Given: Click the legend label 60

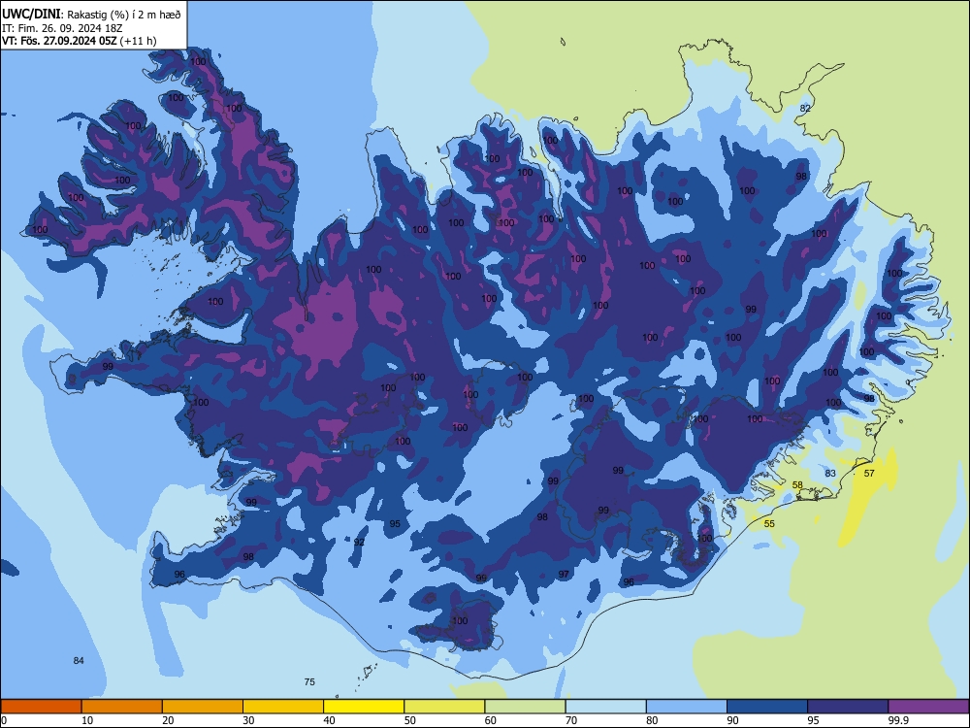Looking at the screenshot, I should [490, 720].
